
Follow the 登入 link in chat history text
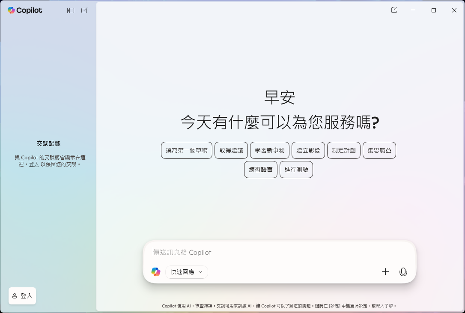coord(34,164)
